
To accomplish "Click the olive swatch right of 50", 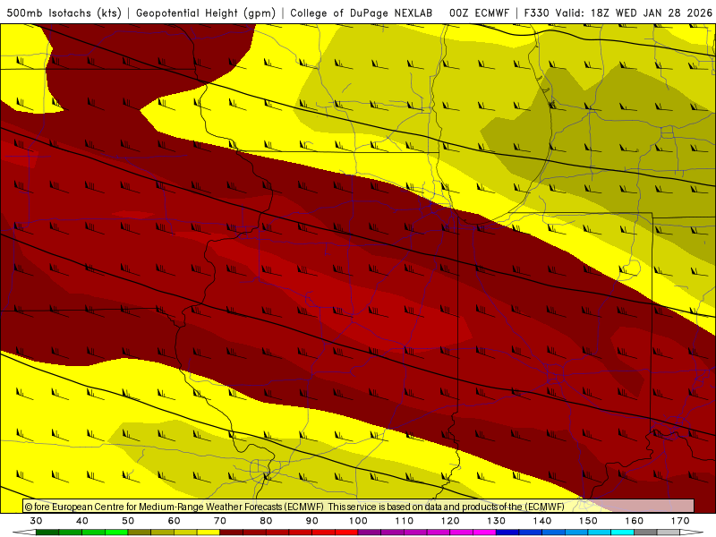I will (140, 533).
